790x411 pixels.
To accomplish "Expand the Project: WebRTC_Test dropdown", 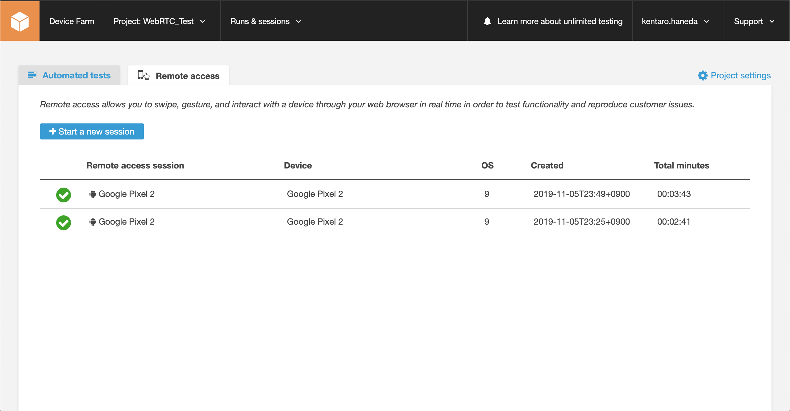I will point(162,21).
